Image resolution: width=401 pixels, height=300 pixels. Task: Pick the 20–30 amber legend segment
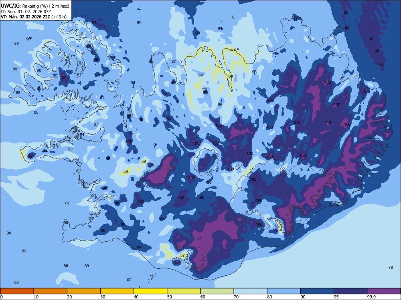click(x=84, y=291)
